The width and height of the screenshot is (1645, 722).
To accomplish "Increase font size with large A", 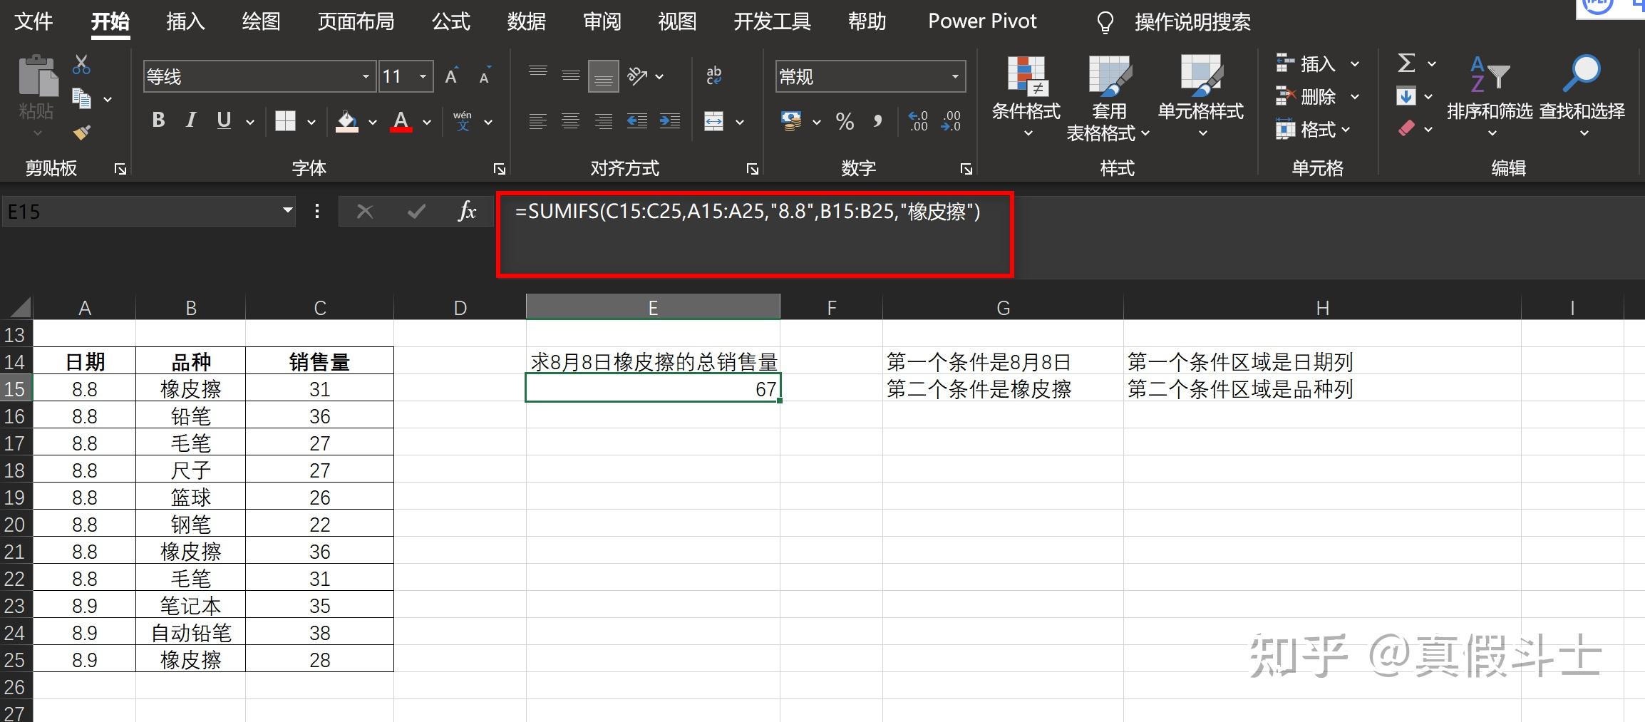I will coord(451,76).
